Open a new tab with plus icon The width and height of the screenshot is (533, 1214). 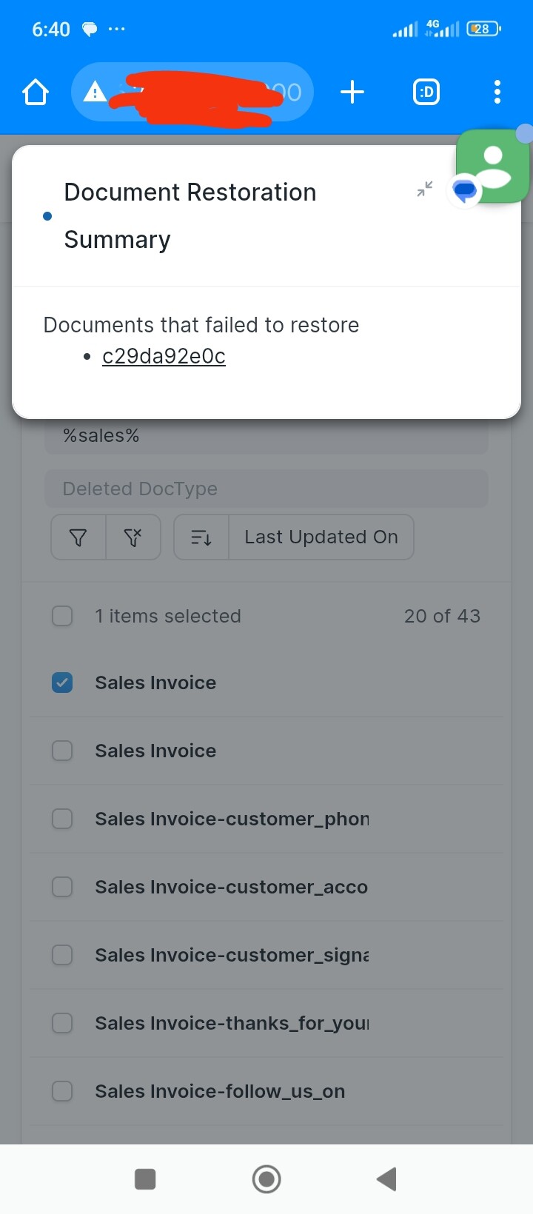pyautogui.click(x=352, y=93)
